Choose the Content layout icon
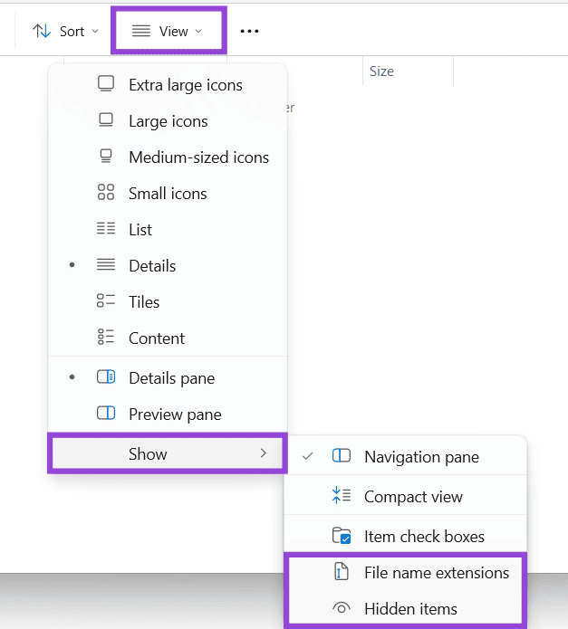 pos(106,338)
